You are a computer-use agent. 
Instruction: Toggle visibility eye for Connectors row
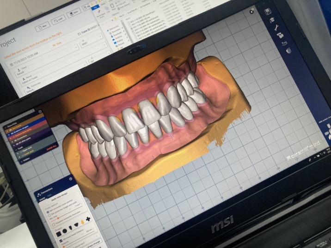[x=15, y=140]
